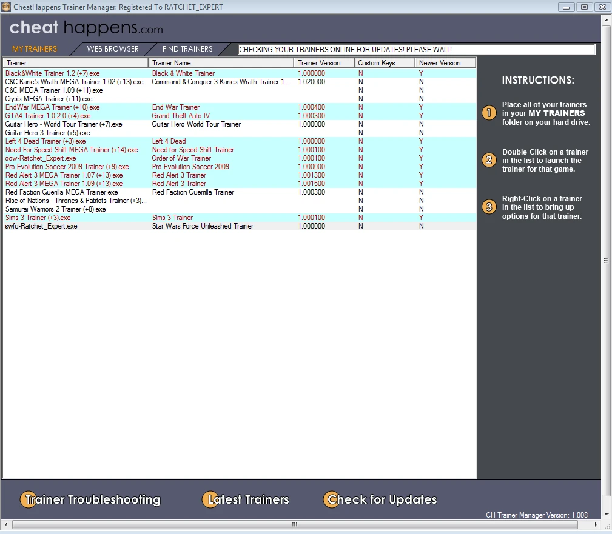Select the GTA4 Trainer 1.0.2.0 row
The height and width of the screenshot is (534, 612).
click(240, 116)
